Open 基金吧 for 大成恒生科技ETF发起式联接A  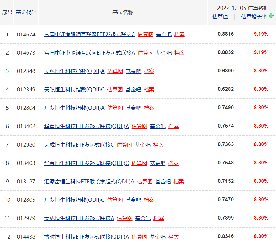(143, 218)
